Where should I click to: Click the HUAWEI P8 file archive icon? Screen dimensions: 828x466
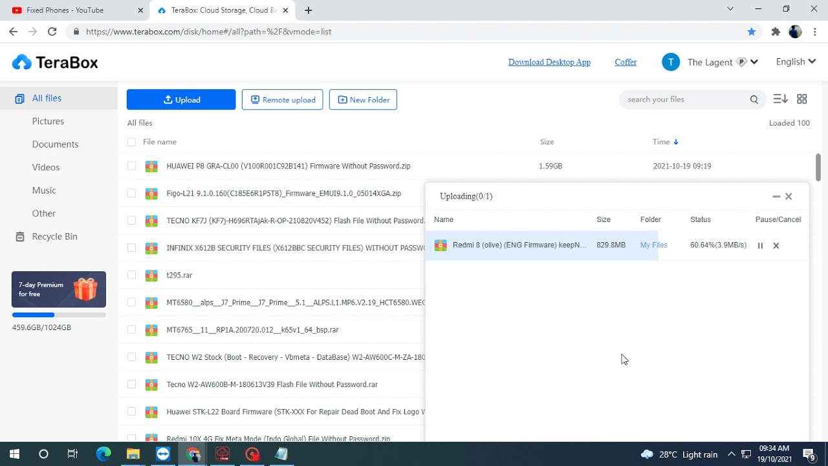(151, 166)
